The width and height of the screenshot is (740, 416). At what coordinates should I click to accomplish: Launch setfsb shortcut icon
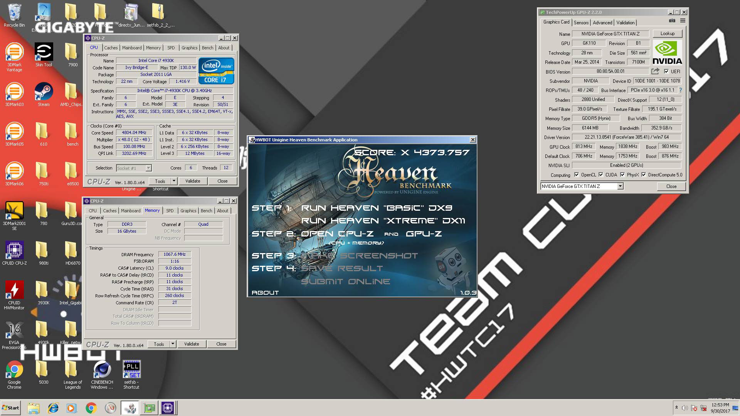click(131, 374)
